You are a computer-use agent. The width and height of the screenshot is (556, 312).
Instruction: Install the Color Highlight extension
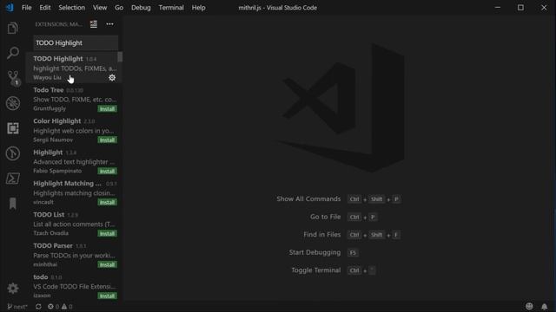pos(107,140)
